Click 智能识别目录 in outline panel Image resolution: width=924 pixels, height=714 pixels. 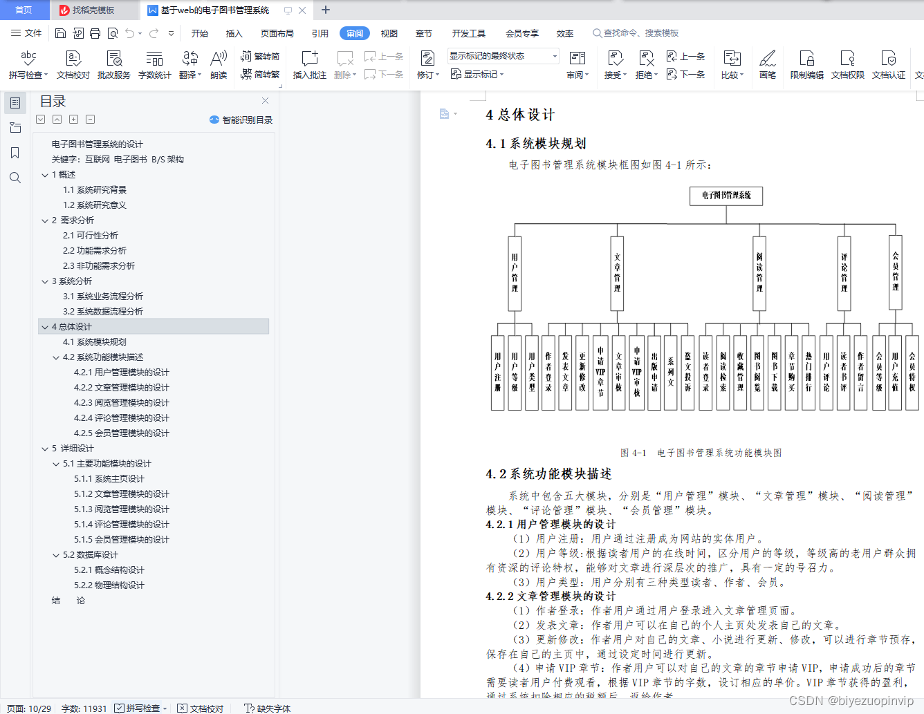[241, 120]
